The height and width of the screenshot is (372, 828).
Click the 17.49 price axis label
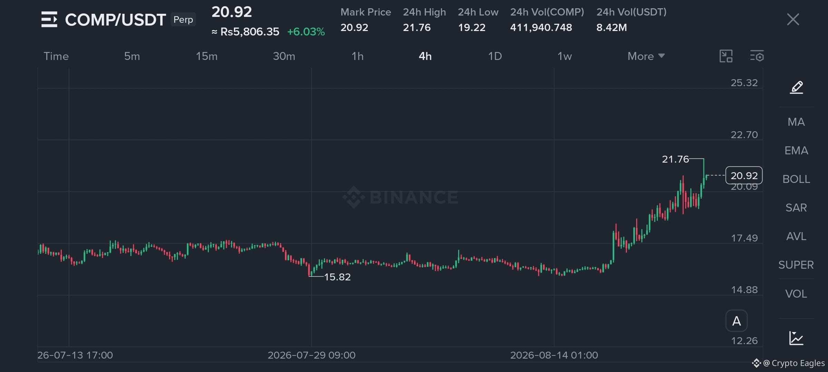click(x=744, y=238)
